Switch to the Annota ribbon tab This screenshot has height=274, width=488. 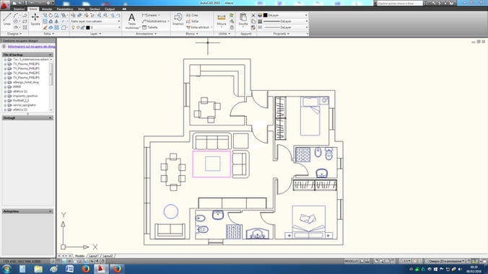click(47, 9)
